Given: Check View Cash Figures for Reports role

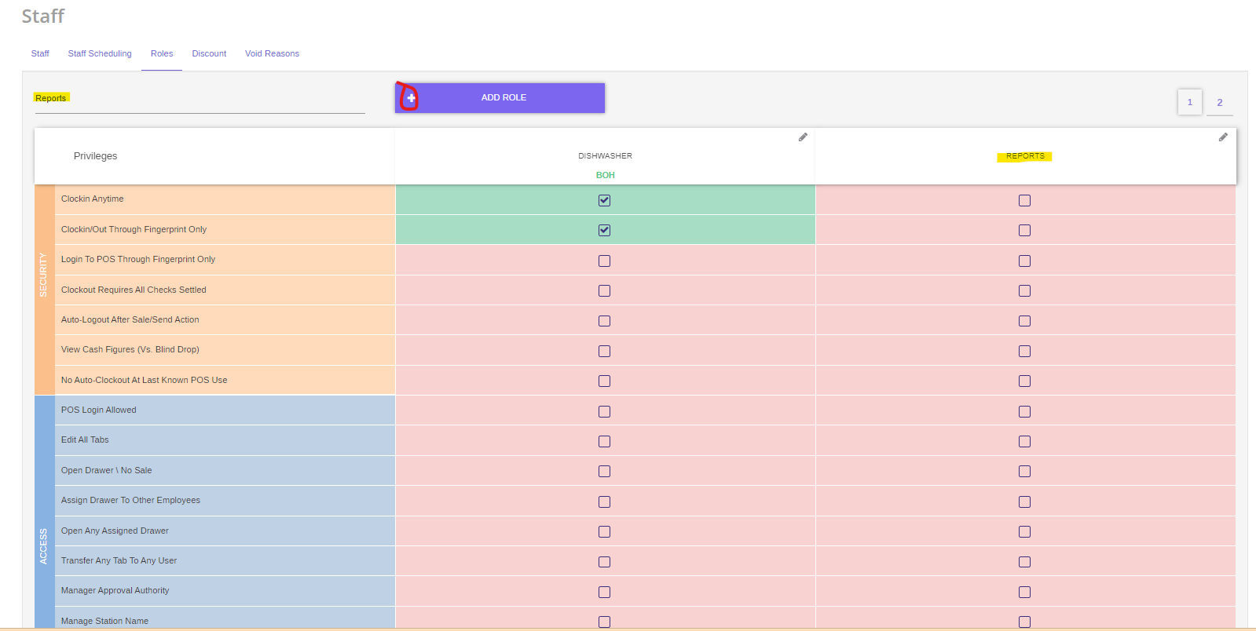Looking at the screenshot, I should click(1024, 351).
